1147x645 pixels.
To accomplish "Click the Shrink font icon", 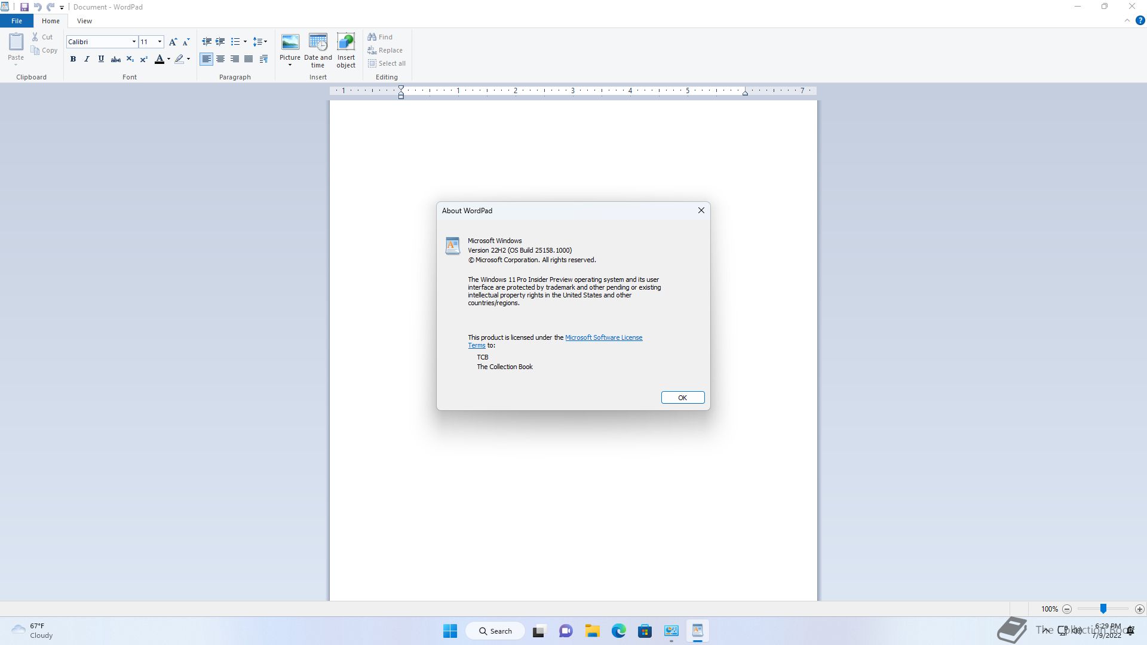I will (x=186, y=42).
